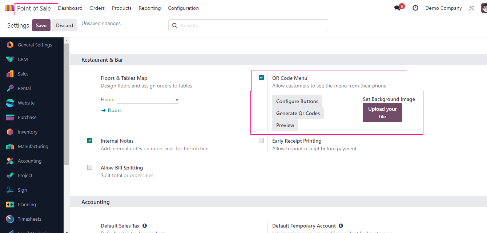Enable Early Receipt Printing checkbox
Screen dimensions: 487x233
pos(261,140)
